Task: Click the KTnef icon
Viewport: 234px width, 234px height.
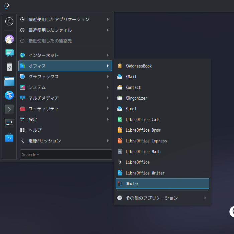Action: pyautogui.click(x=120, y=109)
